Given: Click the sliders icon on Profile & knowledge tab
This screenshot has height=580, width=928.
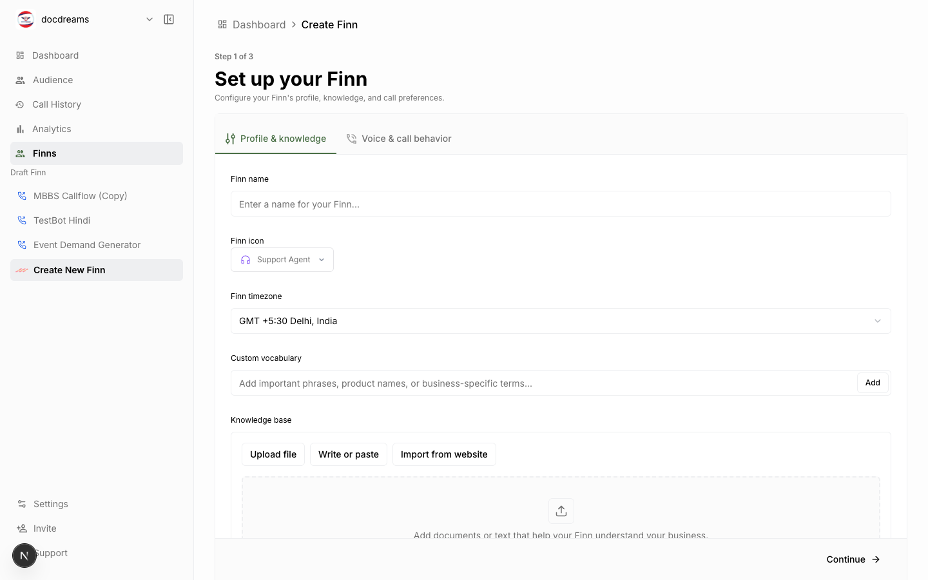Looking at the screenshot, I should click(x=230, y=139).
